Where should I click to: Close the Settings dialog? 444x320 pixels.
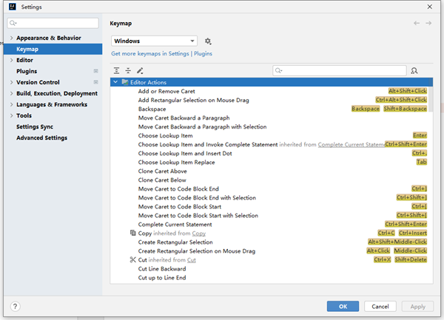pos(429,7)
